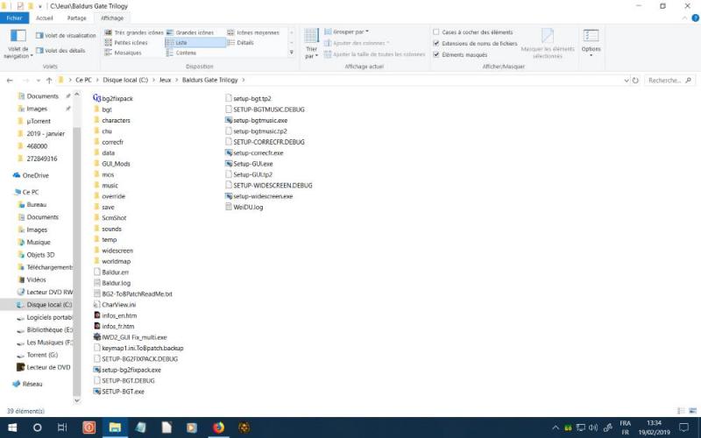The width and height of the screenshot is (701, 438).
Task: Select setup-bgtmusic.exe file
Action: (x=256, y=120)
